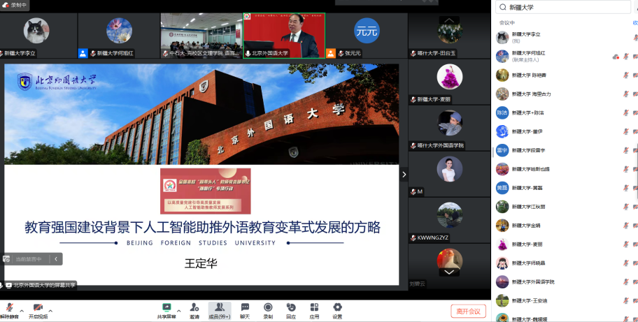This screenshot has width=638, height=322.
Task: Toggle mic icon for 新疆大学何旭红 in list
Action: [626, 57]
